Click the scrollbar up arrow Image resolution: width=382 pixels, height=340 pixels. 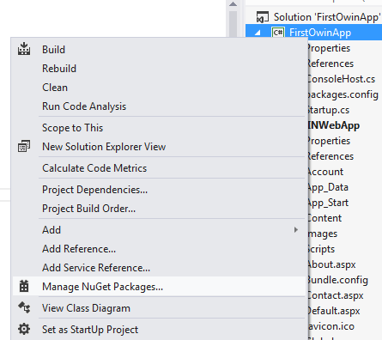(233, 4)
